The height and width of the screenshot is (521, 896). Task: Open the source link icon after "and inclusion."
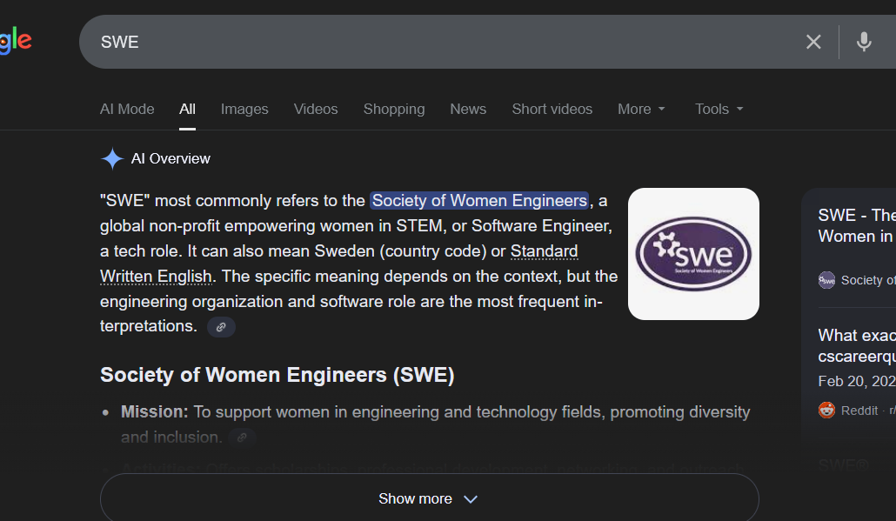tap(243, 438)
